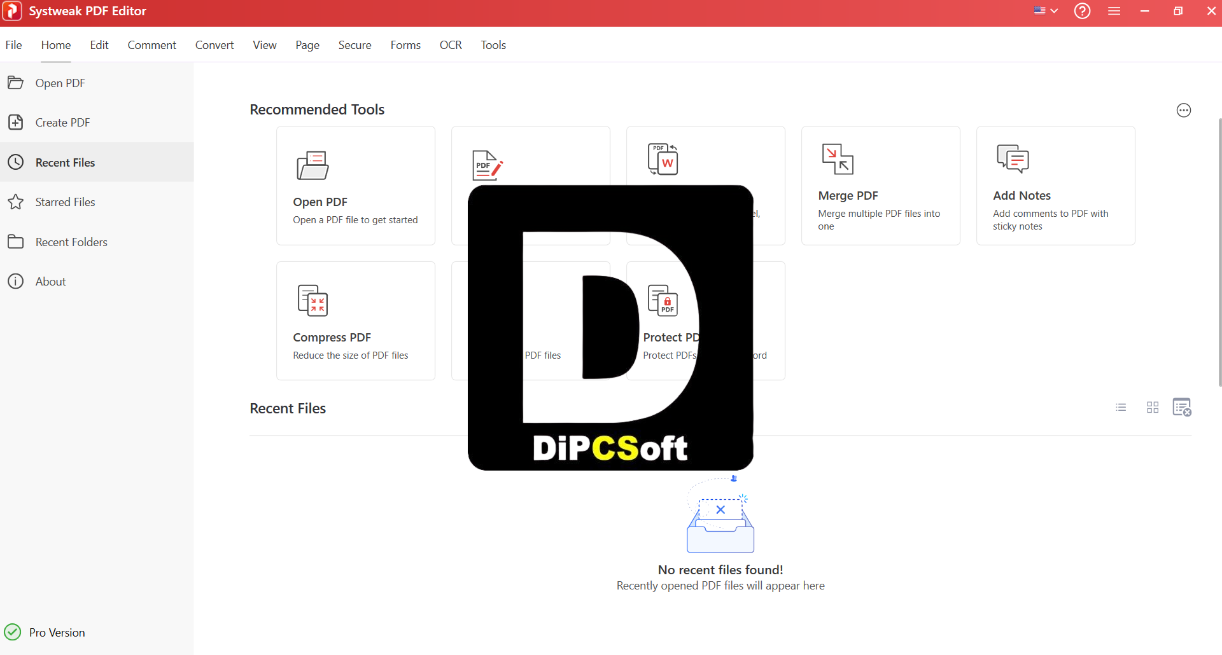
Task: Open the Tools tab
Action: point(493,45)
